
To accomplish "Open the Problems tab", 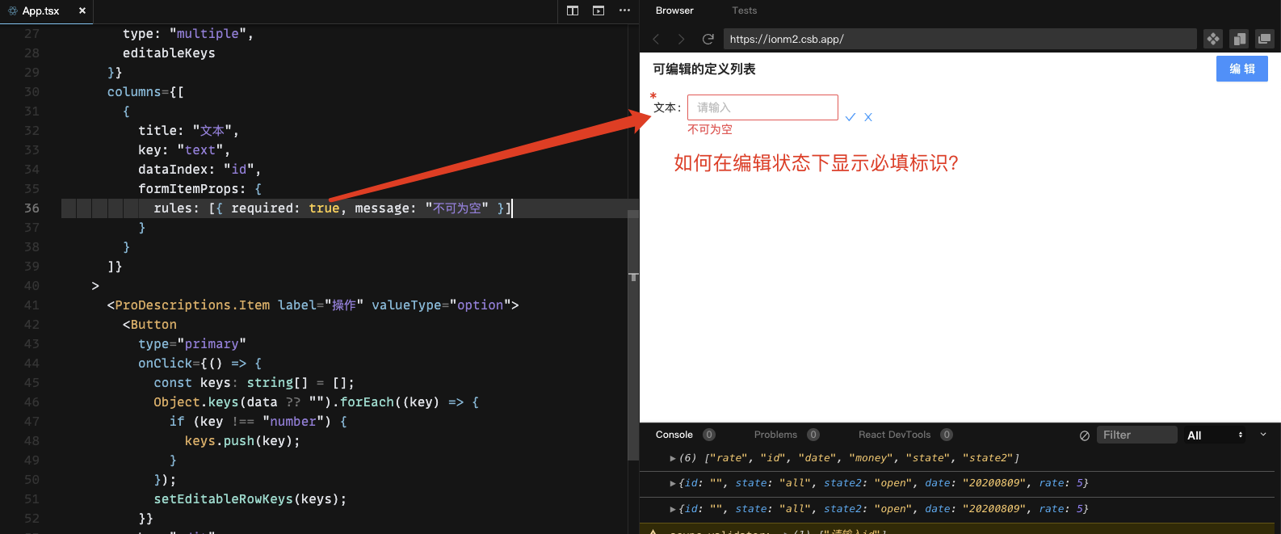I will tap(775, 435).
